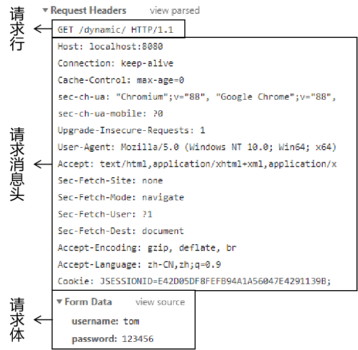358x350 pixels.
Task: Click the GET /dynamic/ HTTP/1.1 request line
Action: coord(115,30)
